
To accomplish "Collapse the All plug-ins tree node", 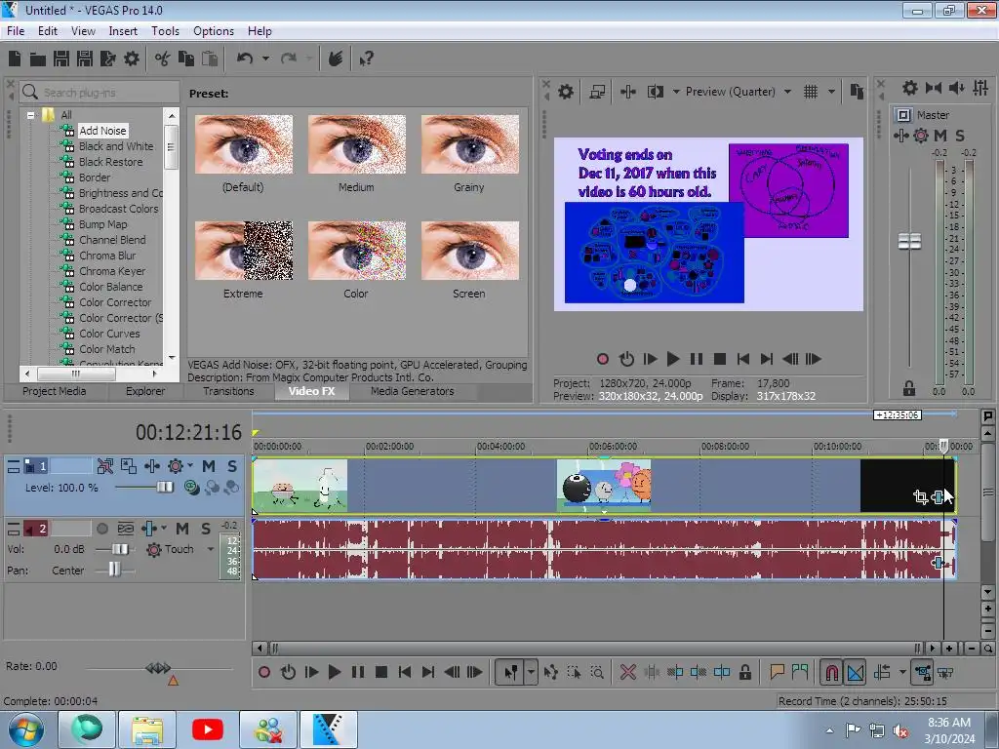I will 30,115.
